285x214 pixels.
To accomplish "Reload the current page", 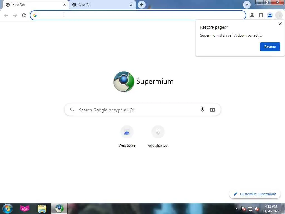I will tap(24, 15).
